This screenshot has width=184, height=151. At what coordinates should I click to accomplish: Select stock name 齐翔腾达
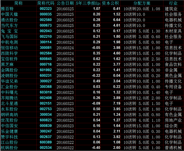tap(10, 98)
